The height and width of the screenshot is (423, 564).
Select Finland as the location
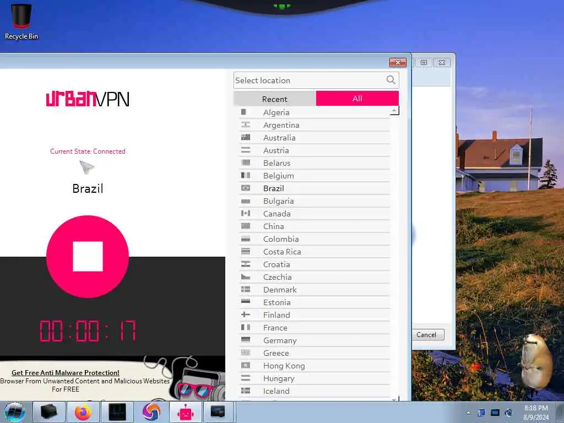pyautogui.click(x=314, y=314)
